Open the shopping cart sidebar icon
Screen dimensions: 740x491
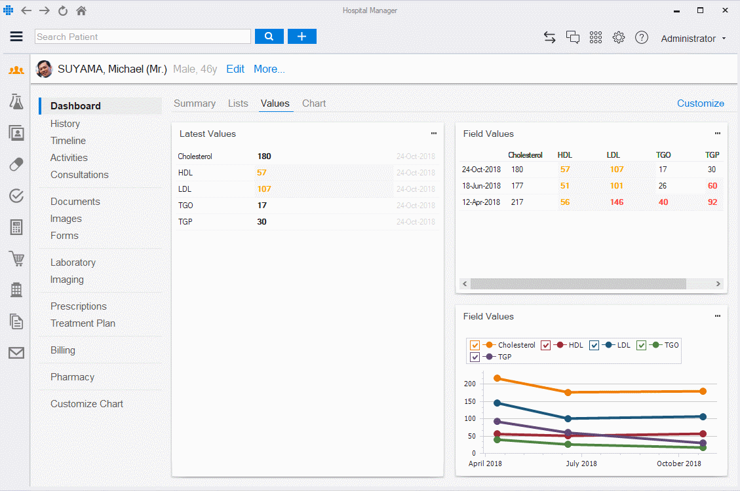click(16, 259)
